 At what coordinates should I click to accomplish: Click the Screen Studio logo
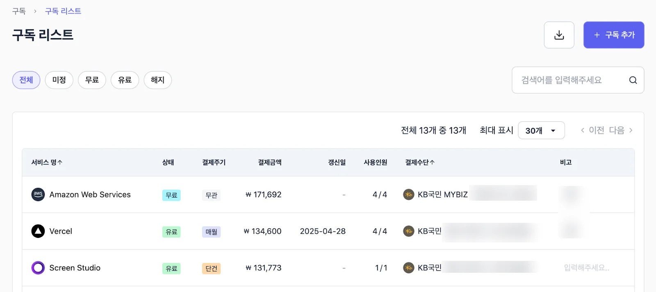(x=38, y=268)
